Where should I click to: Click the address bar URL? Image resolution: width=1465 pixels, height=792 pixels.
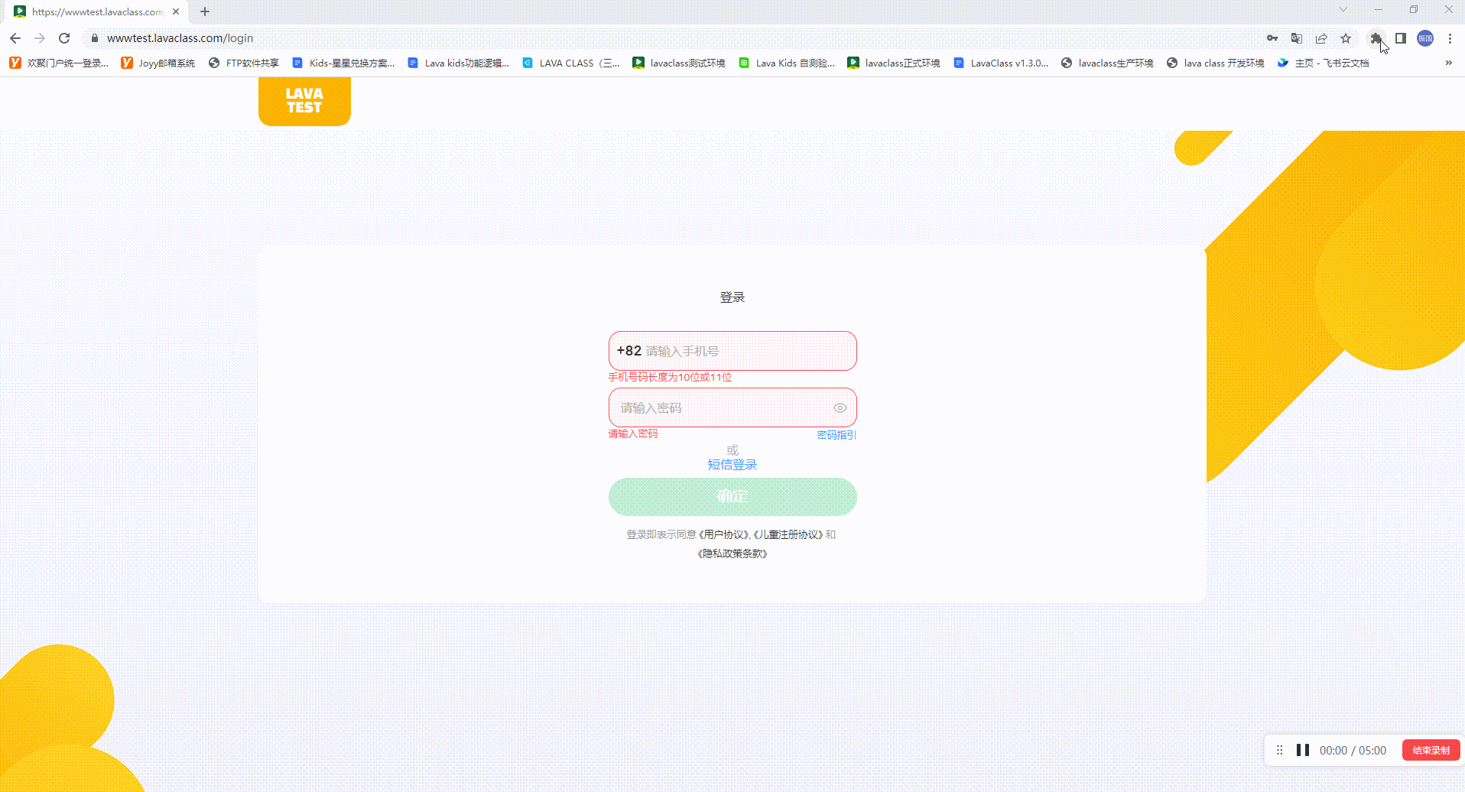(180, 38)
